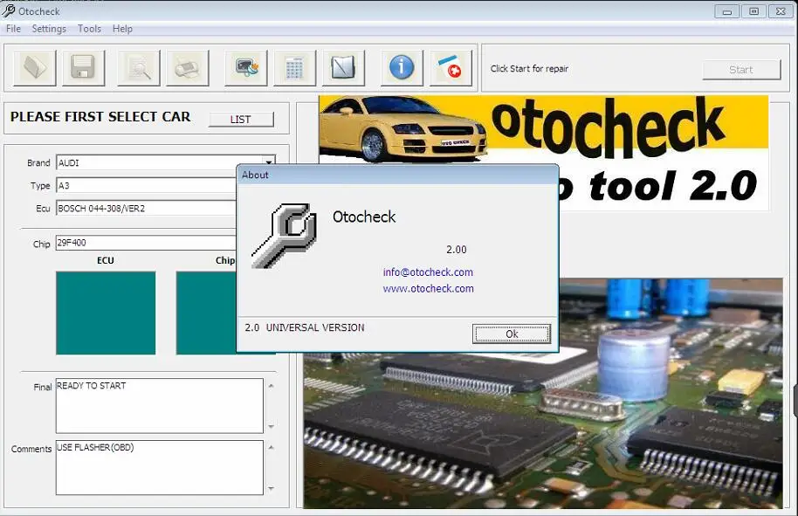Click the Chip teal status square
The width and height of the screenshot is (798, 516).
click(206, 313)
